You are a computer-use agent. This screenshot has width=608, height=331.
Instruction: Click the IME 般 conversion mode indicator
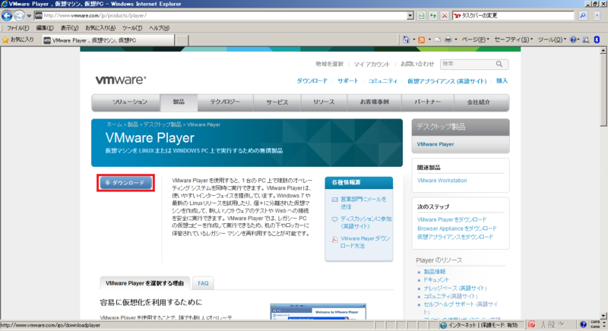pyautogui.click(x=551, y=324)
